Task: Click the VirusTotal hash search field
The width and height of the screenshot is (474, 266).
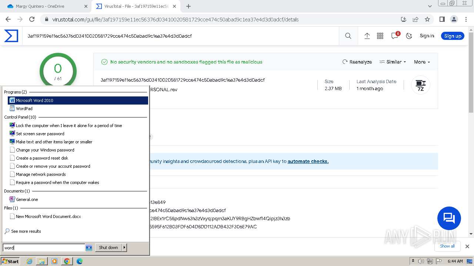Action: point(180,36)
